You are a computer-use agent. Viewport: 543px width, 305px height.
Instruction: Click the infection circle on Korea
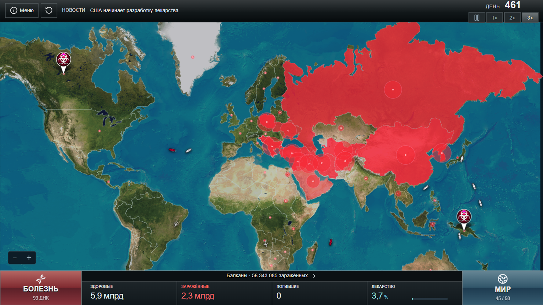click(x=442, y=153)
